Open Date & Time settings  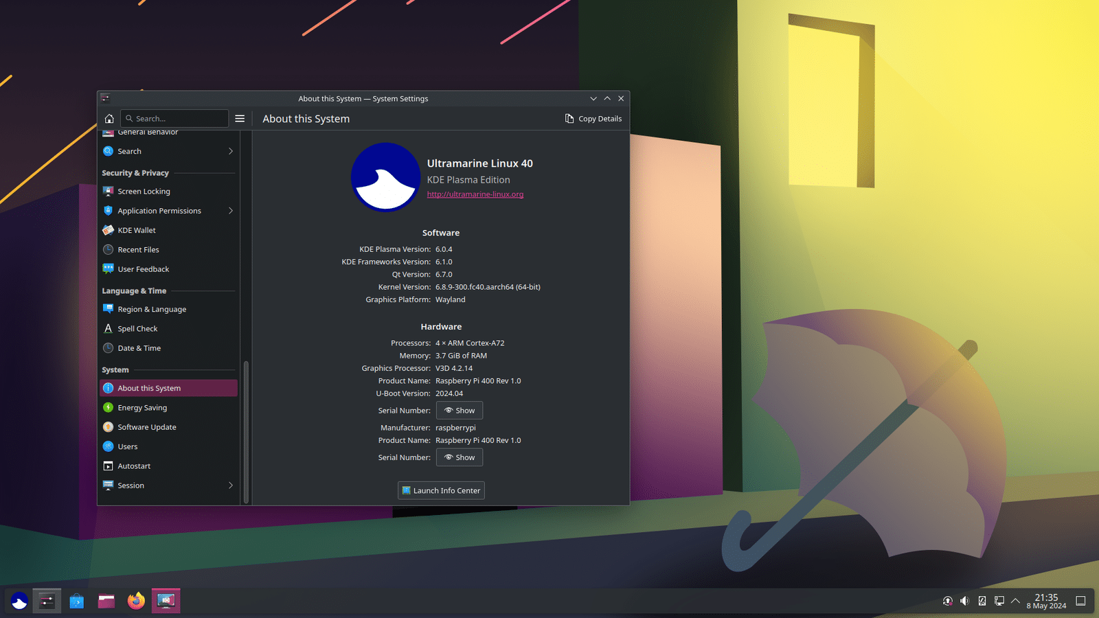pos(139,348)
